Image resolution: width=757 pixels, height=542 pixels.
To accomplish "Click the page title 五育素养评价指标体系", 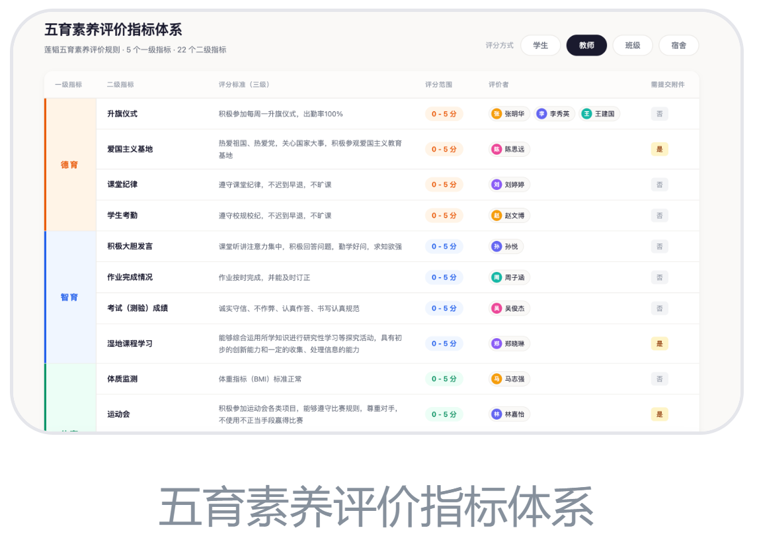I will click(x=113, y=30).
